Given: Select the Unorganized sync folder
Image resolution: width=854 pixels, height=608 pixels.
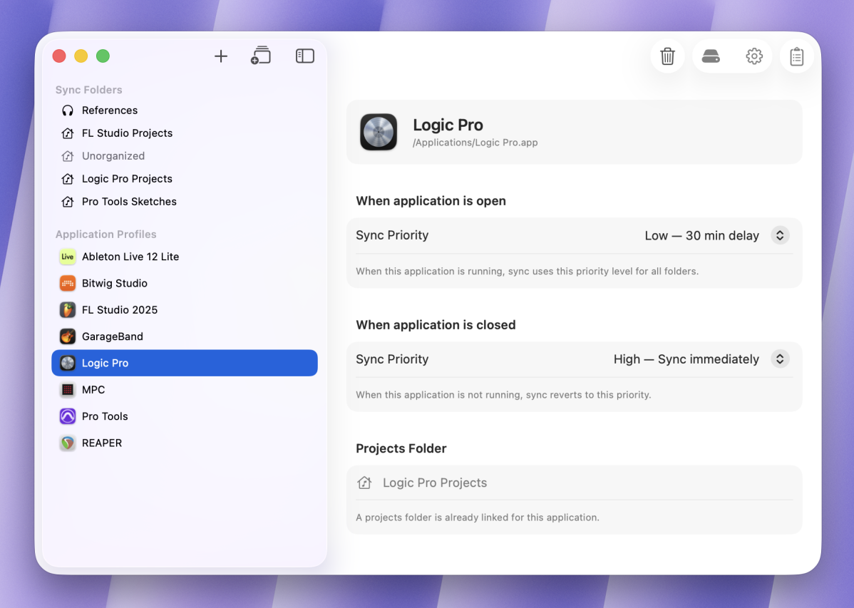Looking at the screenshot, I should [184, 156].
